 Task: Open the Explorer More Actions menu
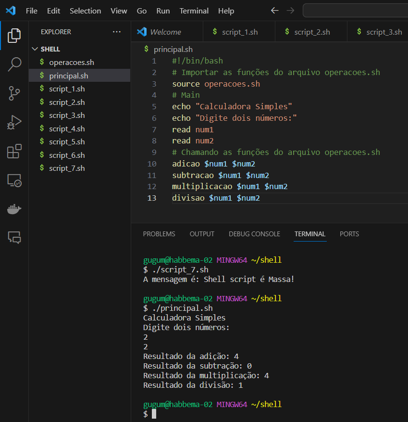(x=116, y=31)
